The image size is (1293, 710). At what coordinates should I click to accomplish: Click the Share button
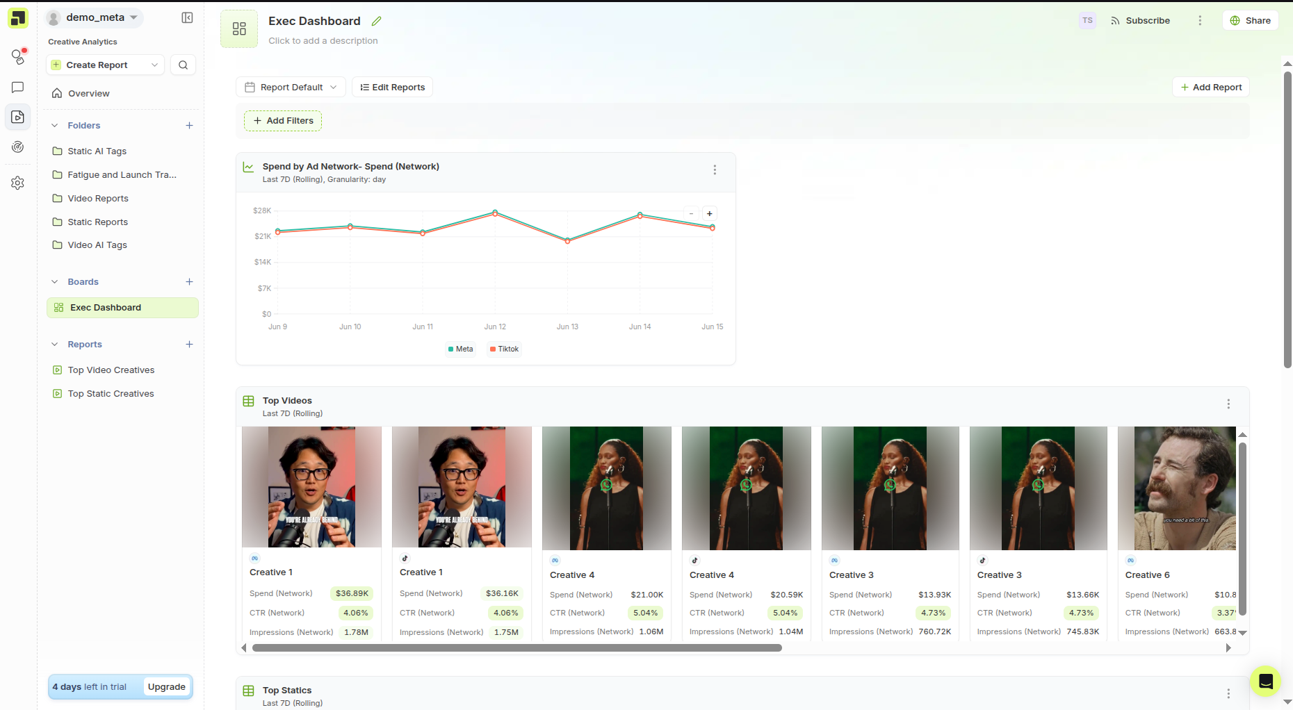pos(1250,20)
